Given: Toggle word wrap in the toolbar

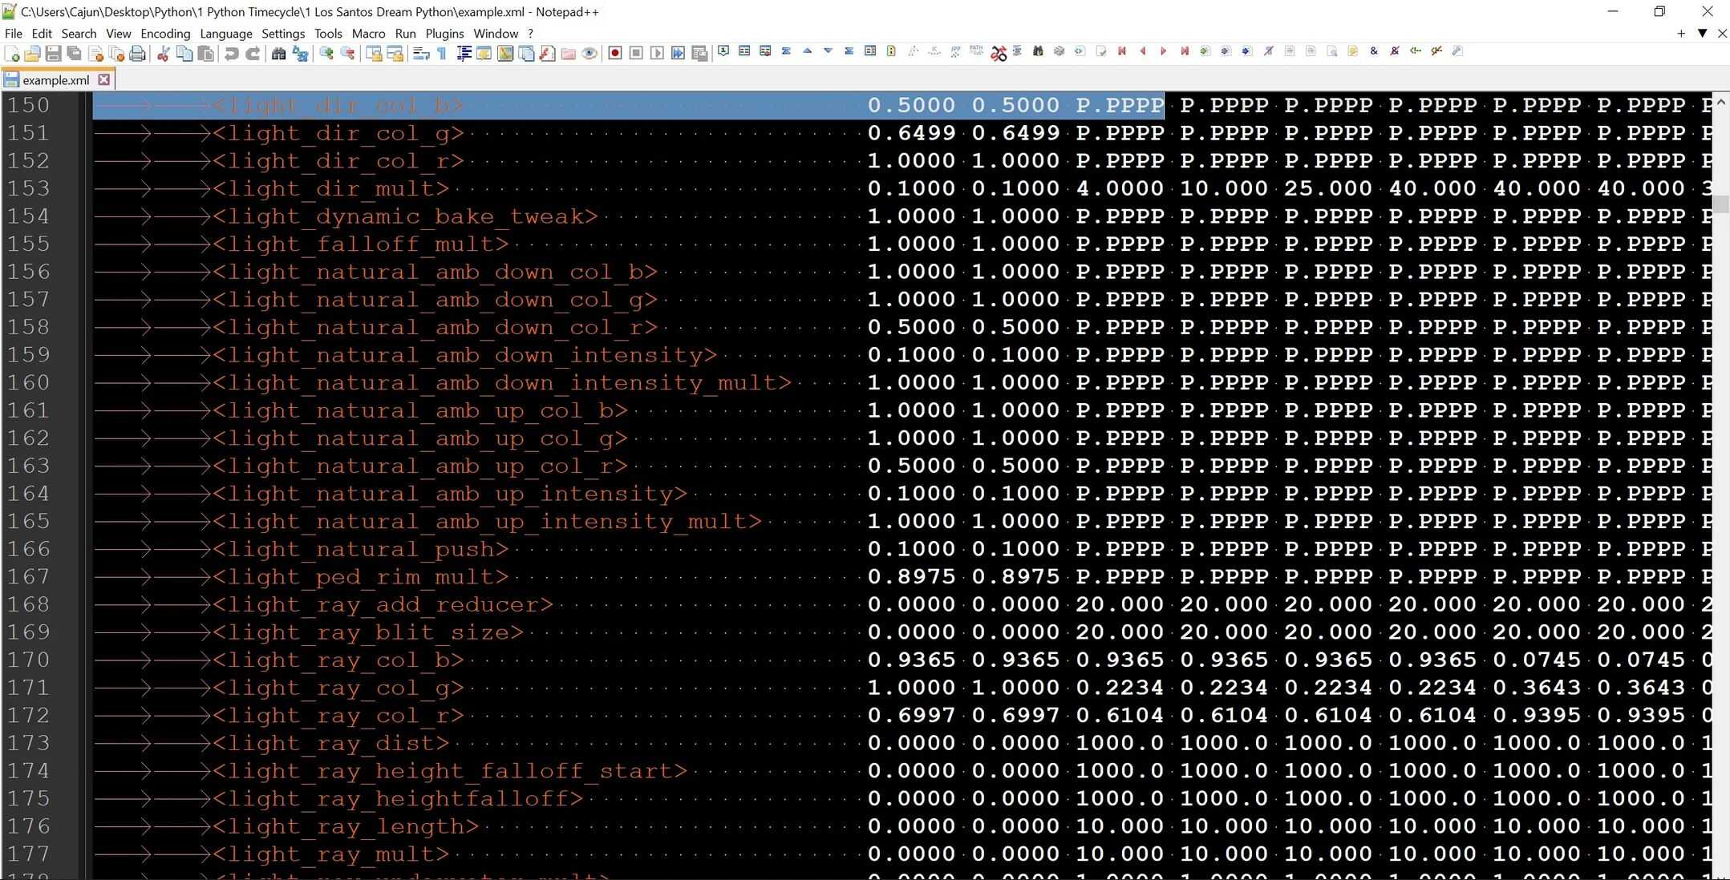Looking at the screenshot, I should pos(421,54).
